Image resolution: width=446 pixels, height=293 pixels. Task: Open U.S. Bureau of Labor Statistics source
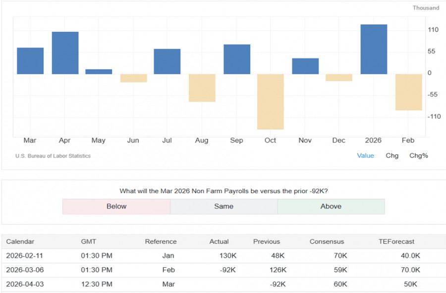[x=53, y=156]
